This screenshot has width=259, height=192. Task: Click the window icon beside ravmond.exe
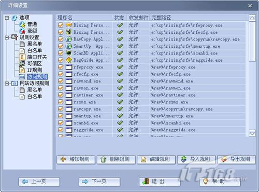(69, 81)
